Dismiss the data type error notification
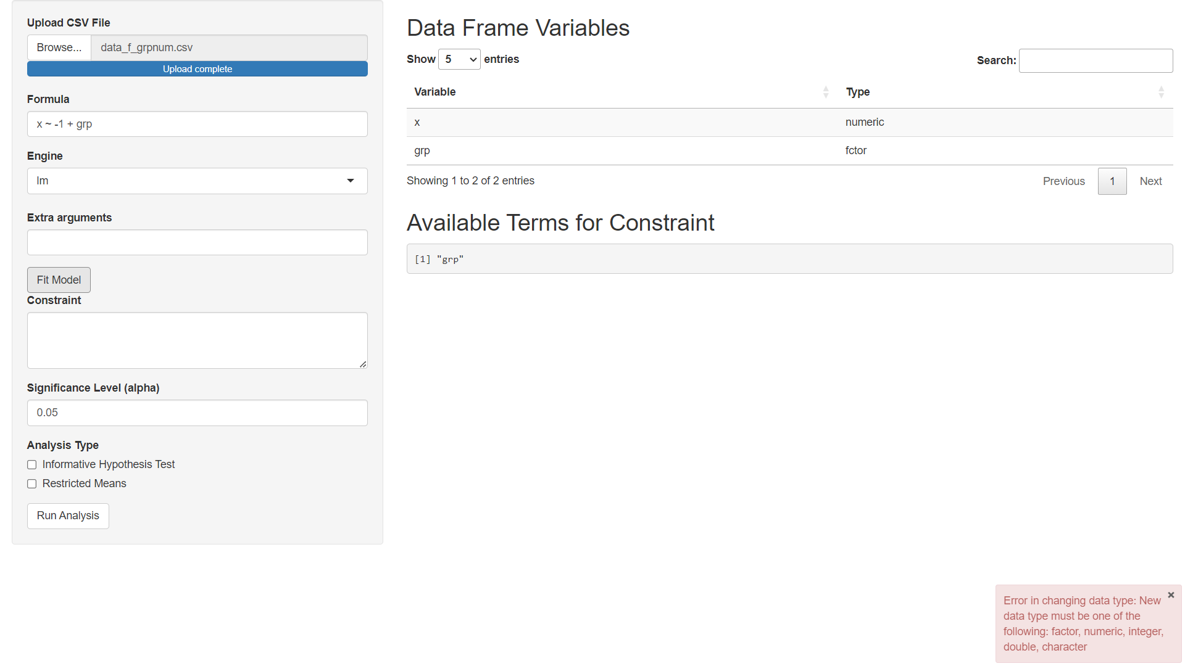This screenshot has height=666, width=1185. (x=1171, y=595)
